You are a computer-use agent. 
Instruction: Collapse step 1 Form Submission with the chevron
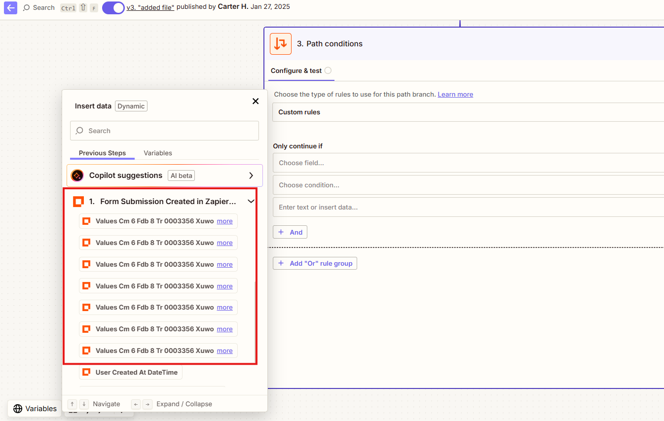[251, 201]
